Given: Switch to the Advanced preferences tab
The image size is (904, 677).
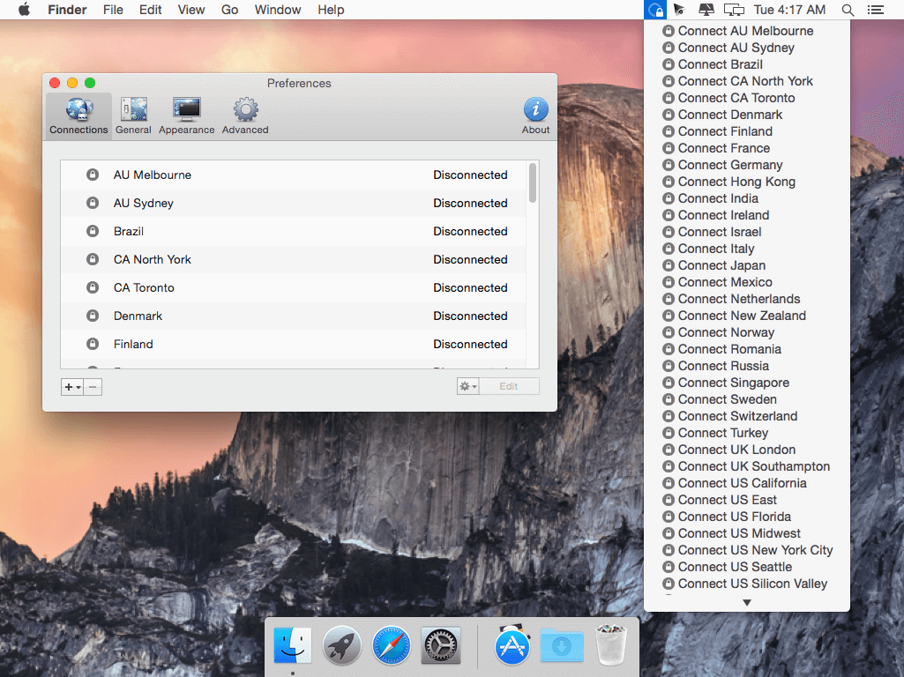Looking at the screenshot, I should 245,115.
